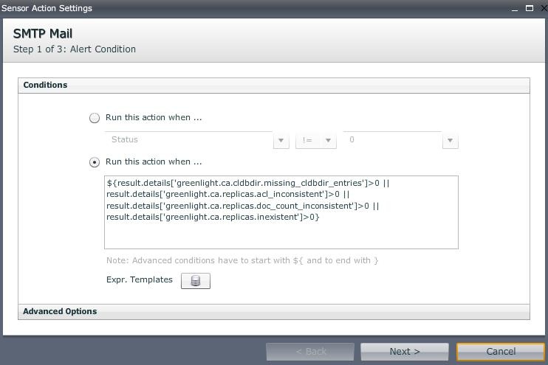The width and height of the screenshot is (548, 365).
Task: Cancel the SMTP Mail setup
Action: point(500,352)
